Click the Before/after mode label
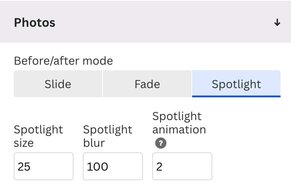This screenshot has width=291, height=191. (x=63, y=61)
